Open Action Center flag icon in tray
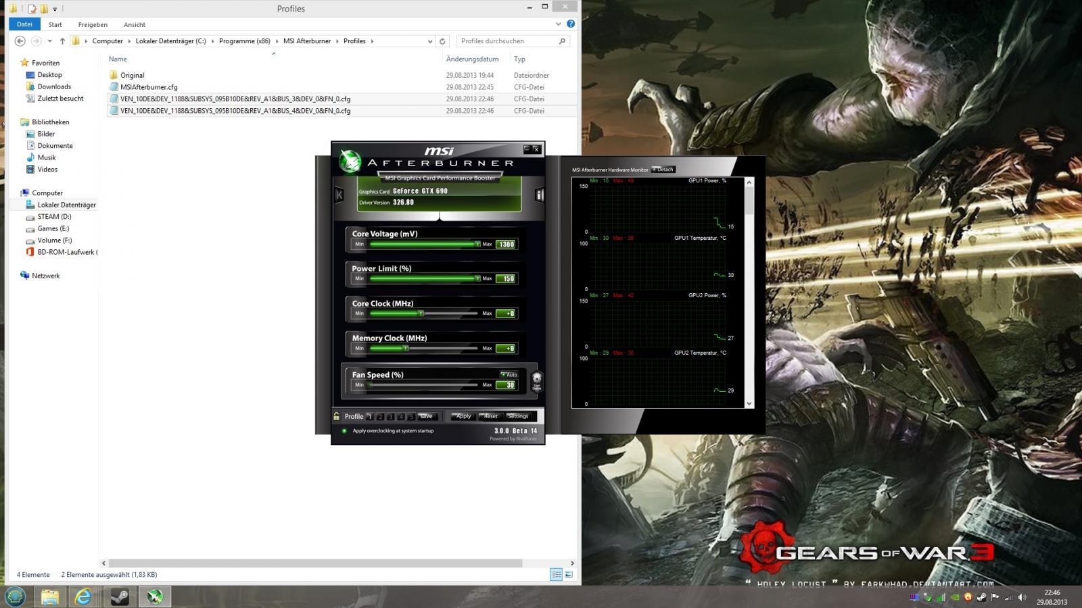 click(995, 597)
